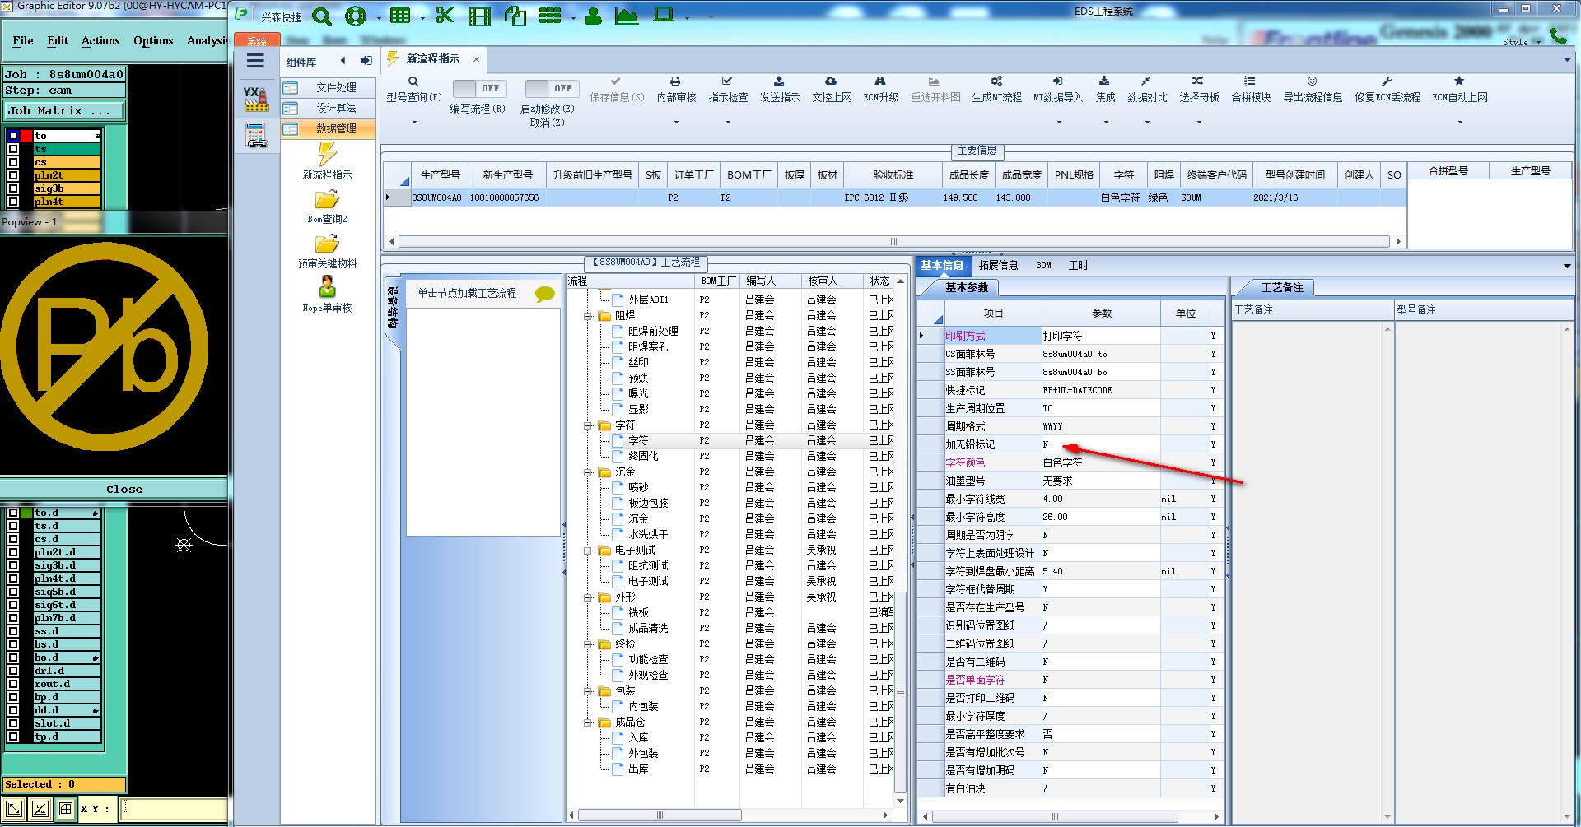Click the ECN升级 icon

point(880,81)
